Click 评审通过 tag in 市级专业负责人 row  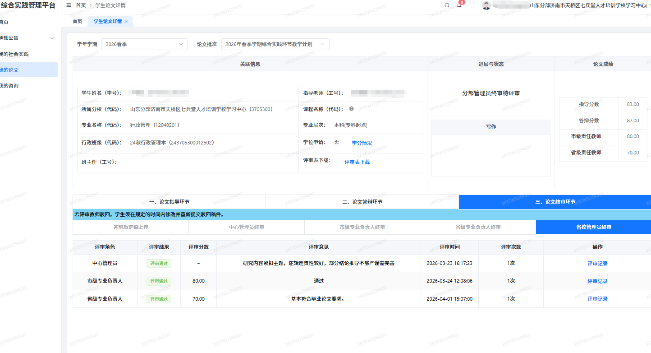pyautogui.click(x=159, y=281)
